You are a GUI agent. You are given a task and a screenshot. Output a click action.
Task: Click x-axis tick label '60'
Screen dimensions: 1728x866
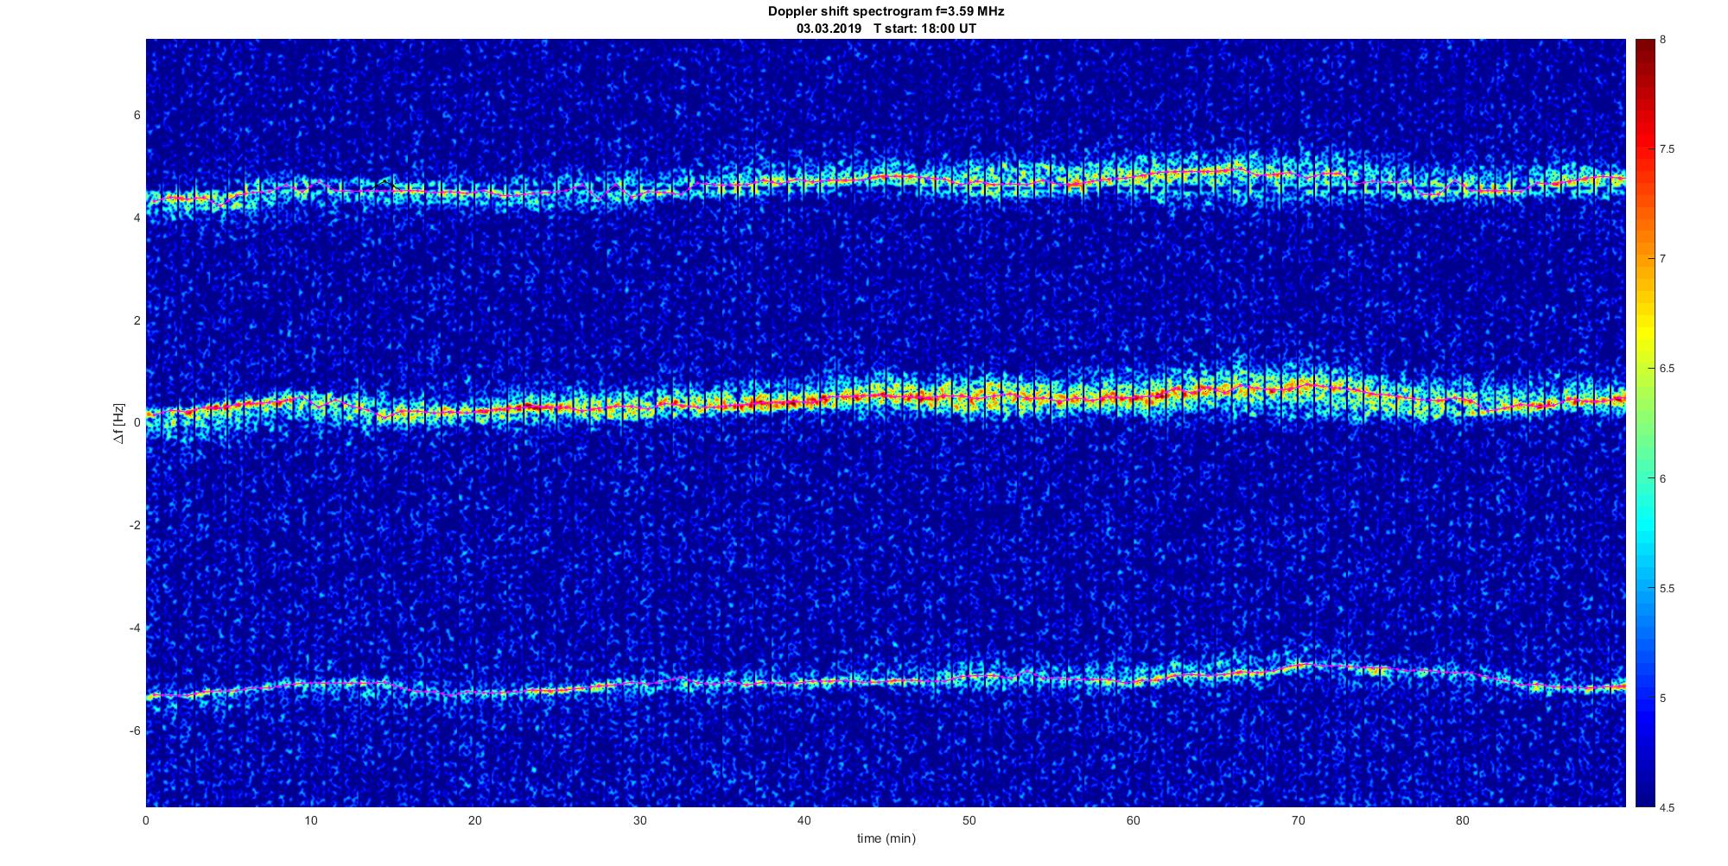pyautogui.click(x=1134, y=820)
